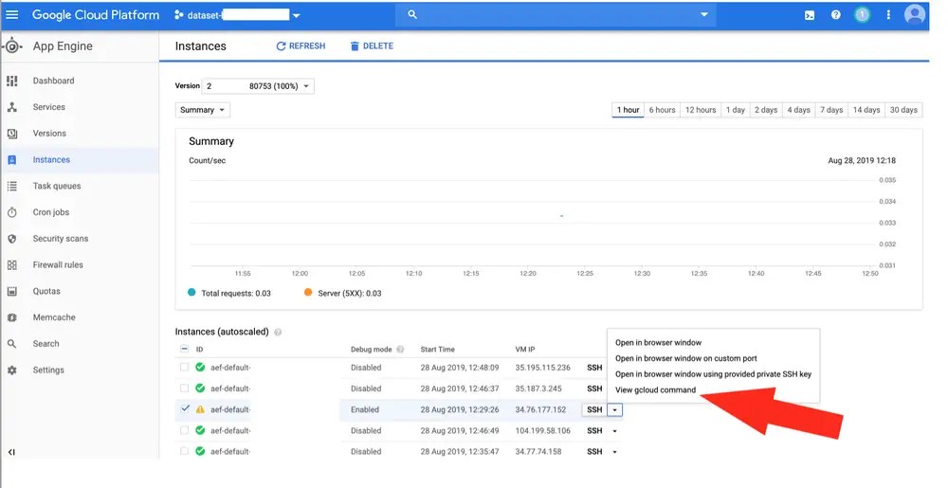Open the user account avatar
This screenshot has height=488, width=948.
coord(915,14)
